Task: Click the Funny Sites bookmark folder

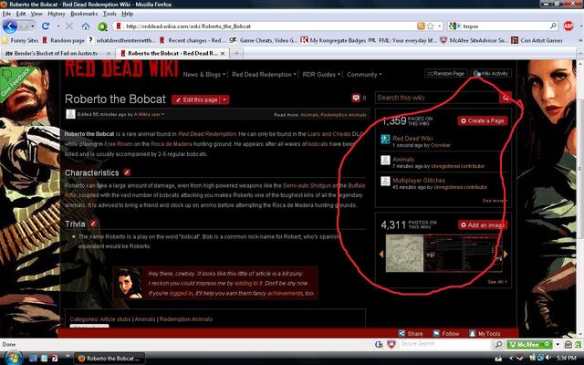Action: click(20, 40)
